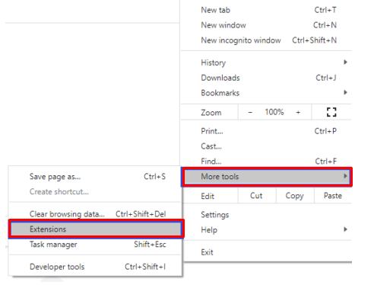This screenshot has height=285, width=374.
Task: Expand the Help submenu
Action: [x=266, y=230]
